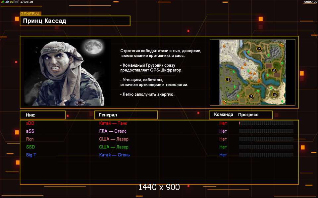318x198 pixels.
Task: Select player xDD in the list
Action: (30, 123)
